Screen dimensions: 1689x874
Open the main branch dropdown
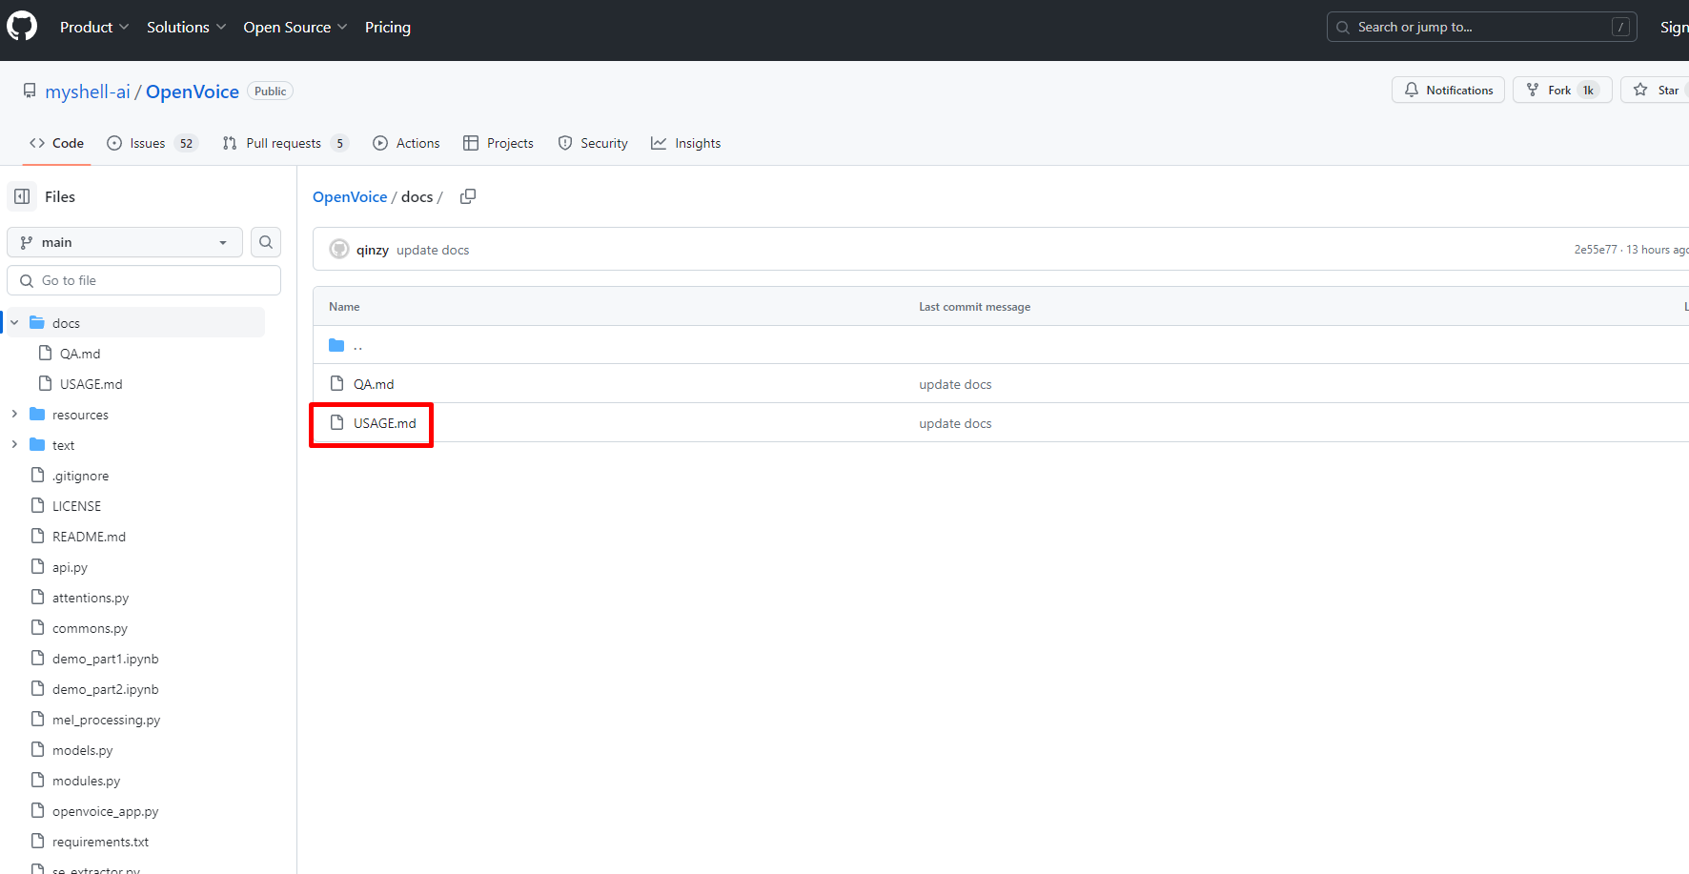125,242
